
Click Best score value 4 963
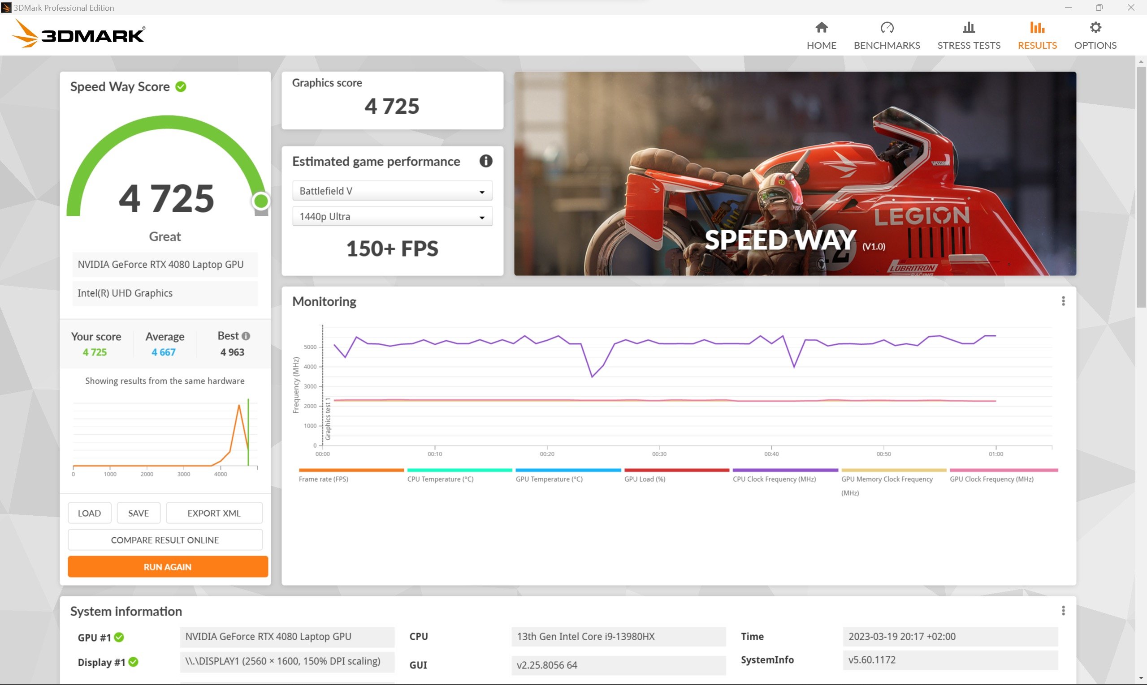(232, 352)
